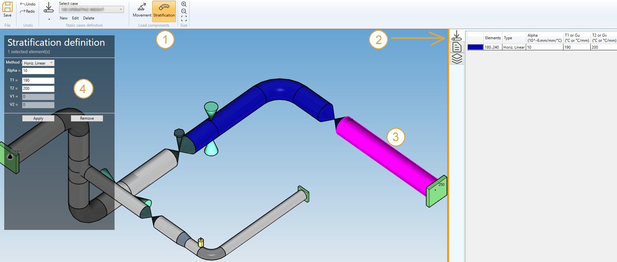Viewport: 617px width, 262px height.
Task: Edit the selected static case
Action: 75,18
